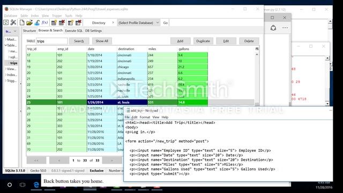Viewport: 343px width, 193px height.
Task: Open the Database menu in SQLite Manager
Action: (x=11, y=16)
